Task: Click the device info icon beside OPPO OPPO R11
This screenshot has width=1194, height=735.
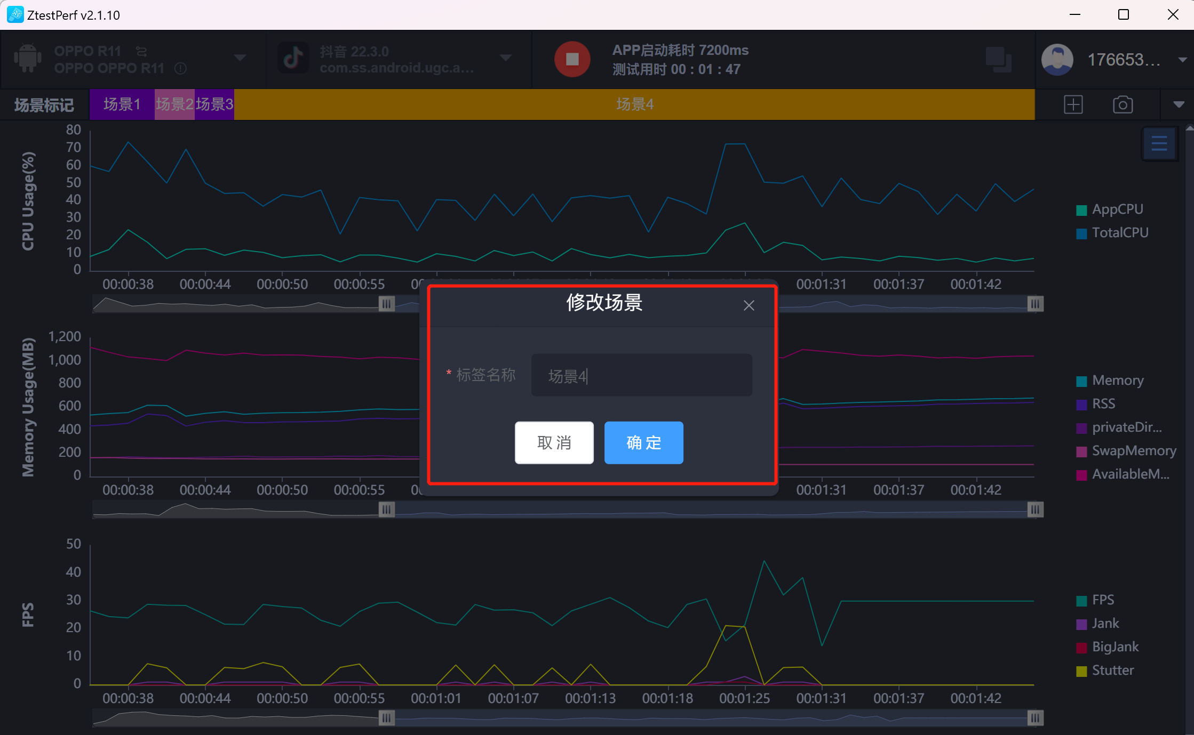Action: (x=181, y=68)
